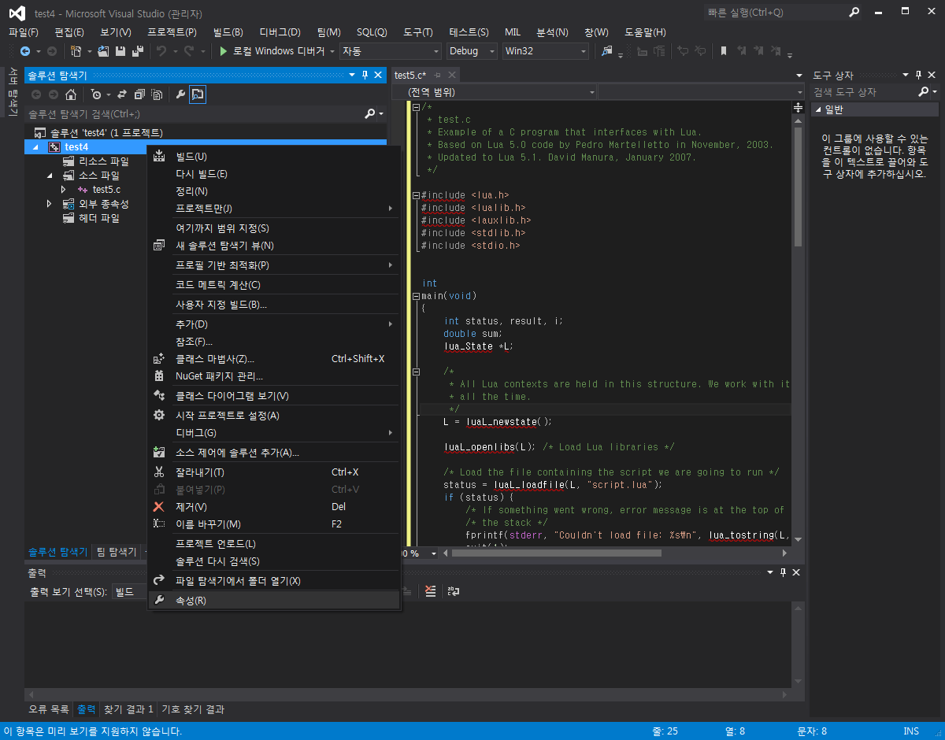Click the Save floppy disk icon

pos(120,51)
